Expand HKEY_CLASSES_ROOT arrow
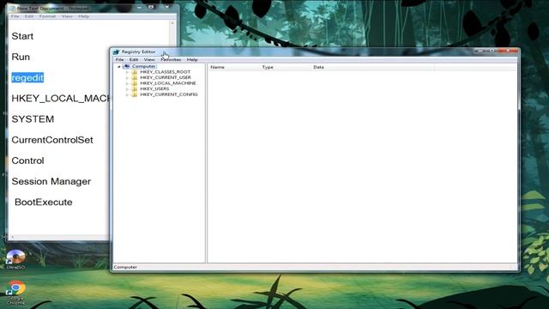Viewport: 549px width, 309px height. pos(127,72)
